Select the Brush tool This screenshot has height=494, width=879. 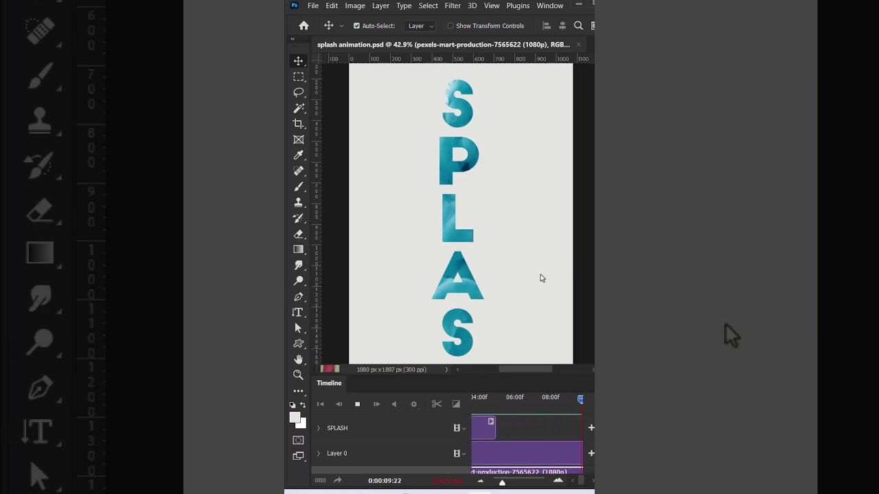pyautogui.click(x=298, y=187)
